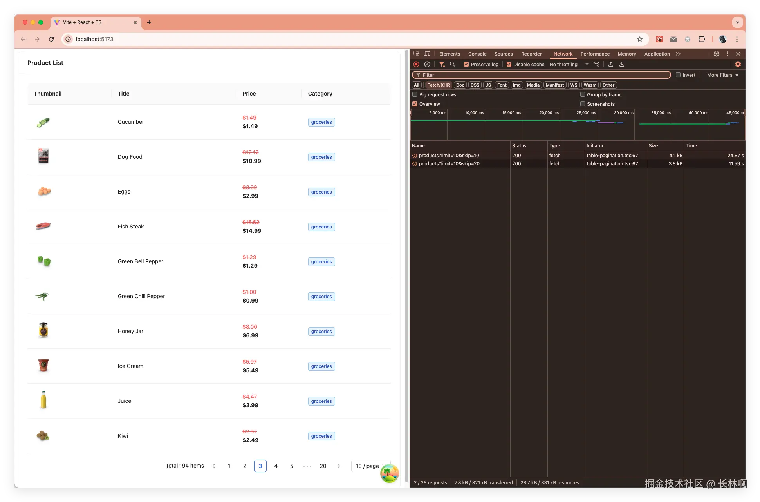Click the stop recording network log icon

416,64
